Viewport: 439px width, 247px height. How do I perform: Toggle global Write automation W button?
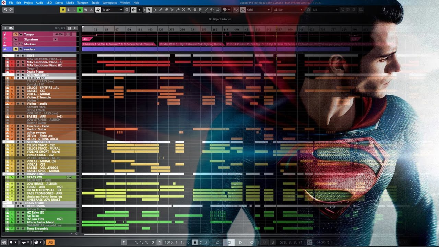86,10
